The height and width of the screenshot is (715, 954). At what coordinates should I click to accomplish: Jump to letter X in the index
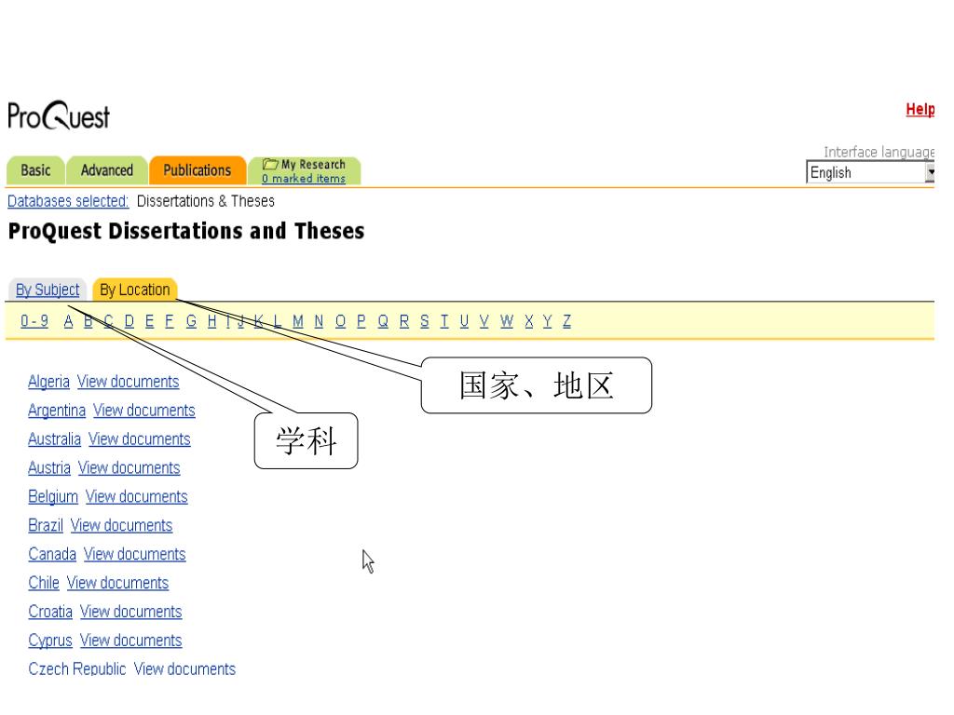pos(529,321)
